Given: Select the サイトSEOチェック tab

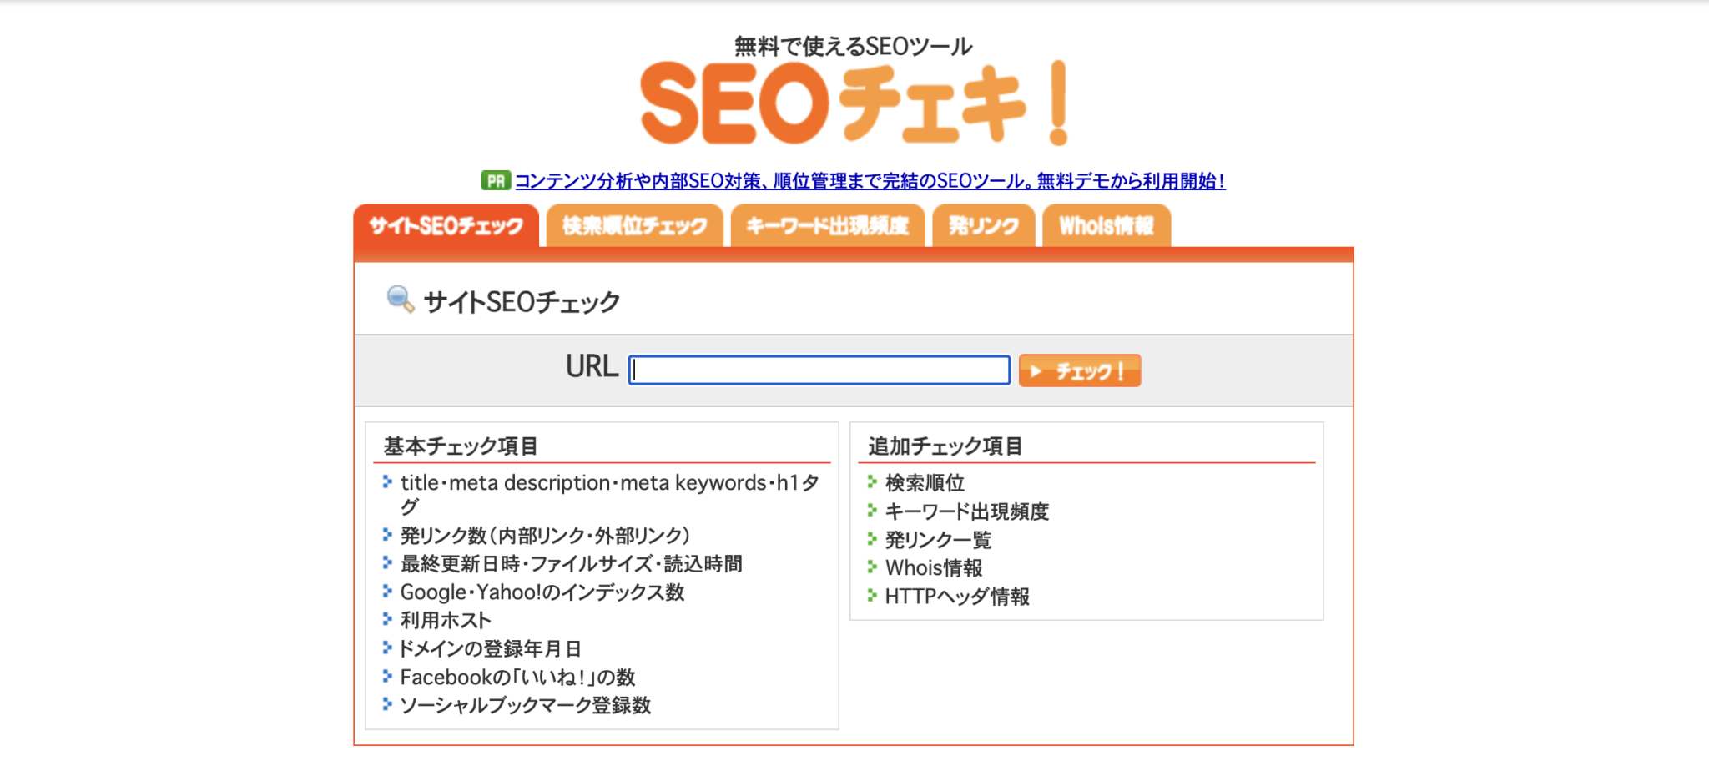Looking at the screenshot, I should coord(446,224).
